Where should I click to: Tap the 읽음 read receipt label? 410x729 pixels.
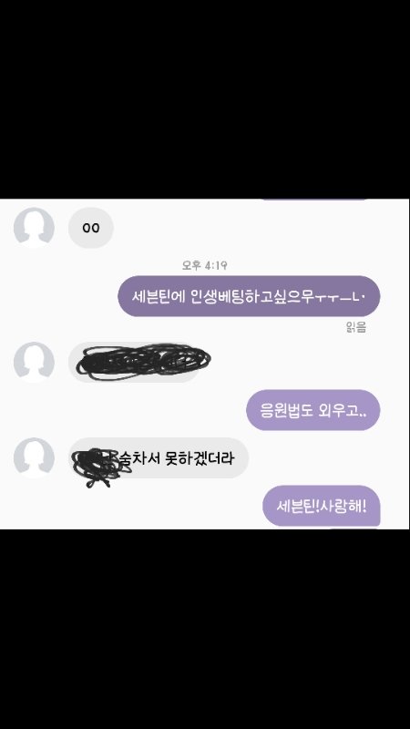coord(356,327)
